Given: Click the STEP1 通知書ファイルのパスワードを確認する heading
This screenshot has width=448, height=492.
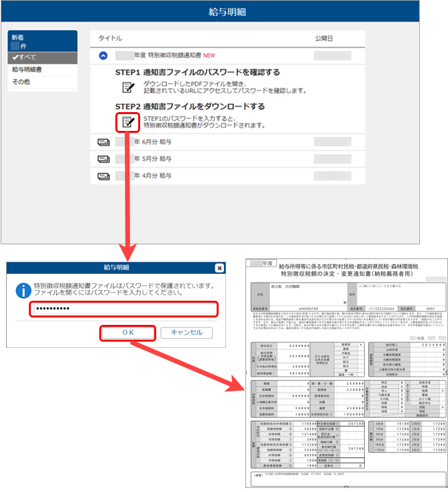Looking at the screenshot, I should point(197,72).
